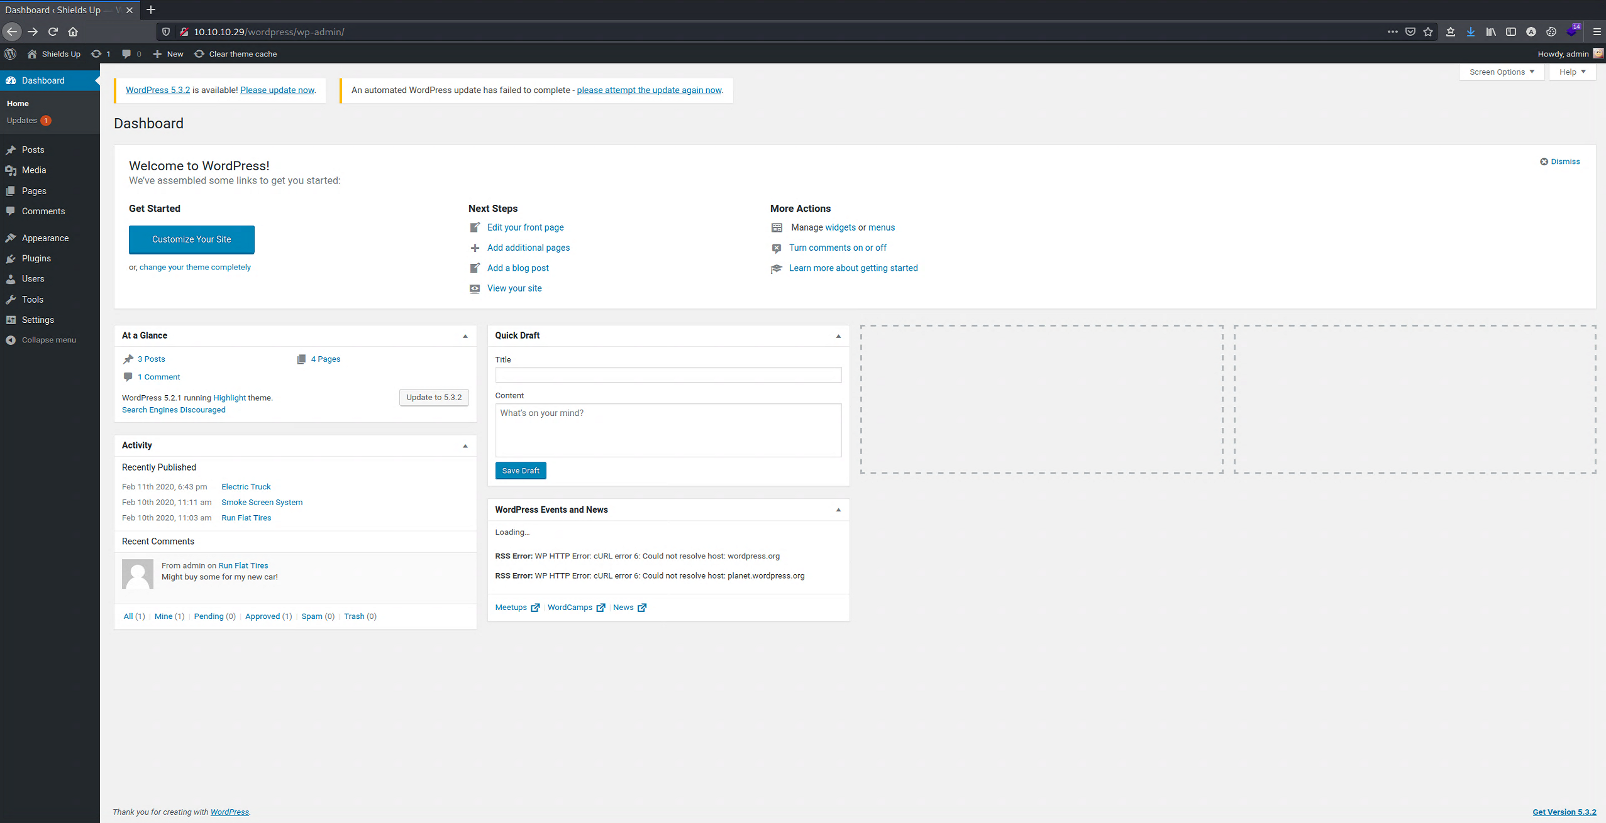Click Save Draft in Quick Draft
Image resolution: width=1606 pixels, height=823 pixels.
[520, 470]
